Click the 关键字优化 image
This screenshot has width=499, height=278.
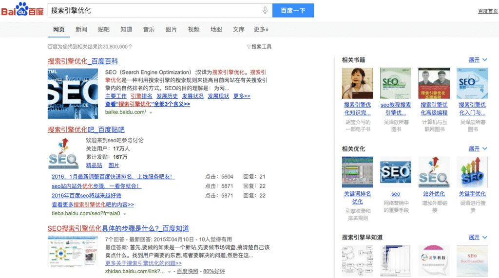click(472, 172)
